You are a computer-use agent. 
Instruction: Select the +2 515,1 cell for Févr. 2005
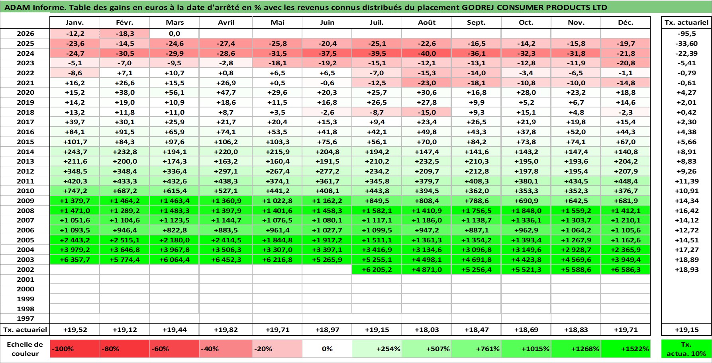tap(125, 240)
